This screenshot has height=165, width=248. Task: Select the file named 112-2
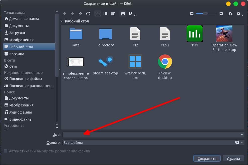pos(165,37)
